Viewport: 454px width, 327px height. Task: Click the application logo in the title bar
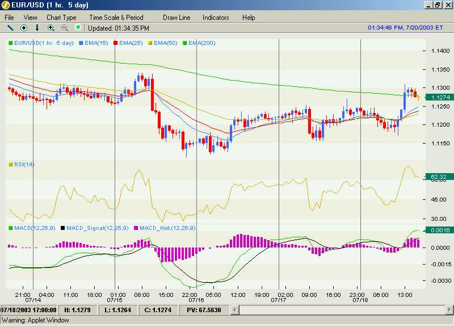coord(6,5)
